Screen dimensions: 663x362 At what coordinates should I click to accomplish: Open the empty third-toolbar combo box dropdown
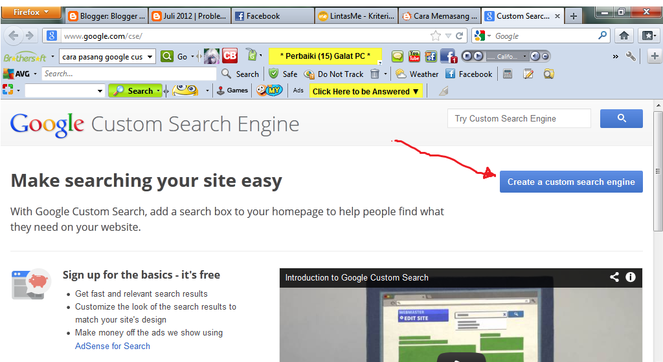coord(100,90)
